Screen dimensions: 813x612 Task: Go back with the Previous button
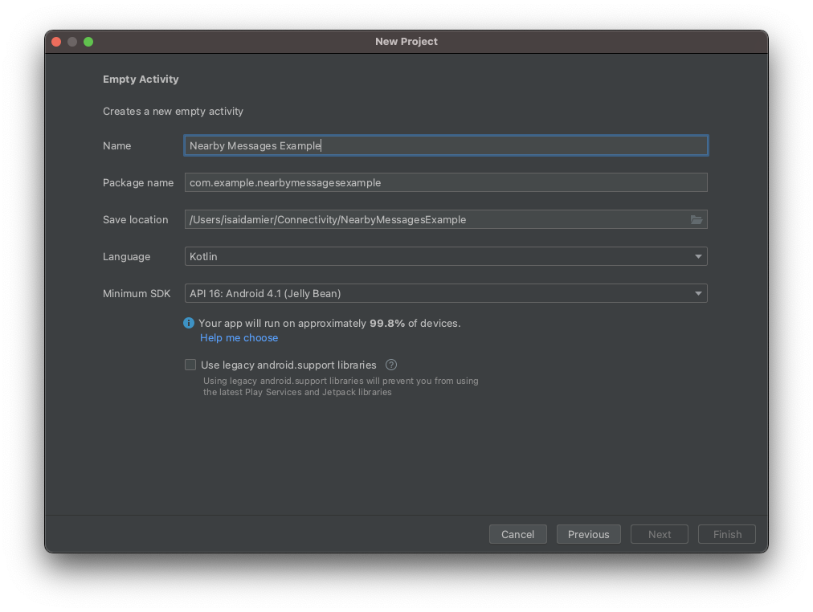588,535
